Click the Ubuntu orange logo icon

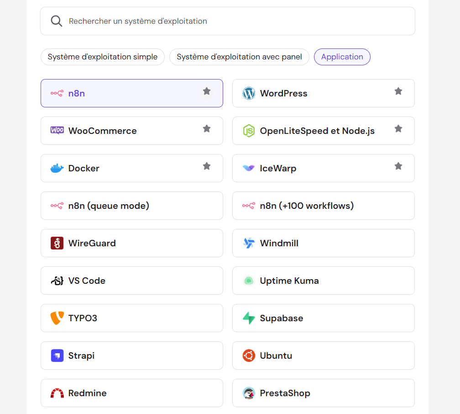[x=249, y=356]
